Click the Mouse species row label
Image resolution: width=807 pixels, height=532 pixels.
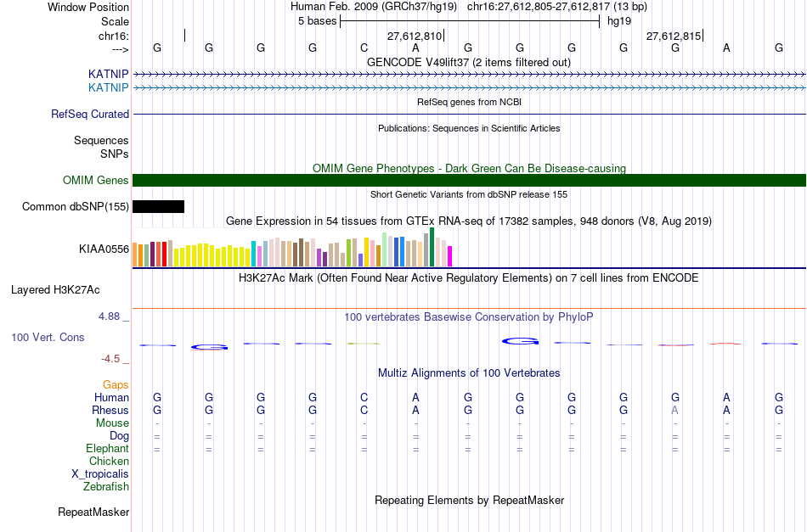pyautogui.click(x=112, y=423)
